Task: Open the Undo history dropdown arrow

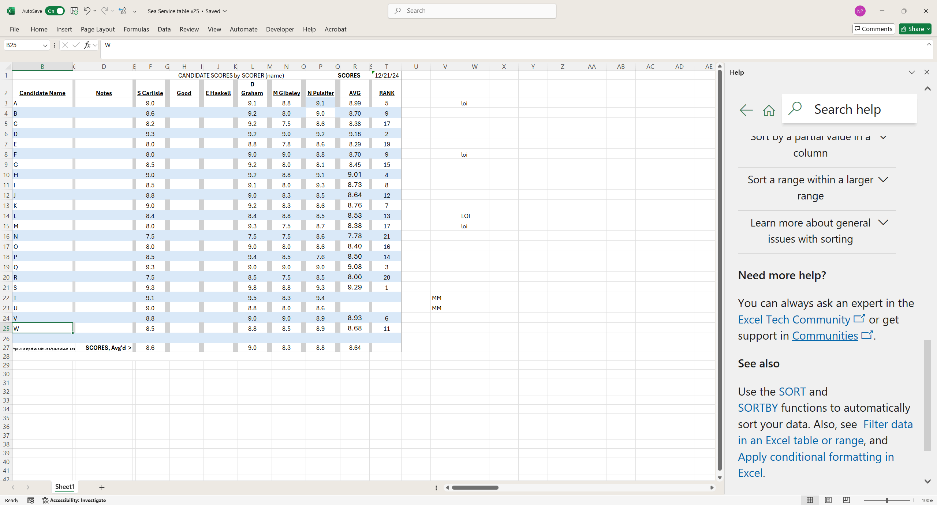Action: coord(95,11)
